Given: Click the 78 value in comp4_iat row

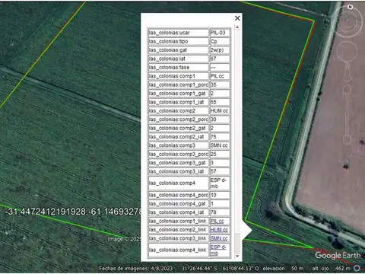Looking at the screenshot, I should tap(220, 212).
